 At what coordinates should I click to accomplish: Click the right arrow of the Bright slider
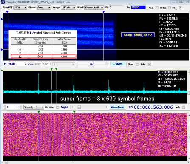click(107, 107)
